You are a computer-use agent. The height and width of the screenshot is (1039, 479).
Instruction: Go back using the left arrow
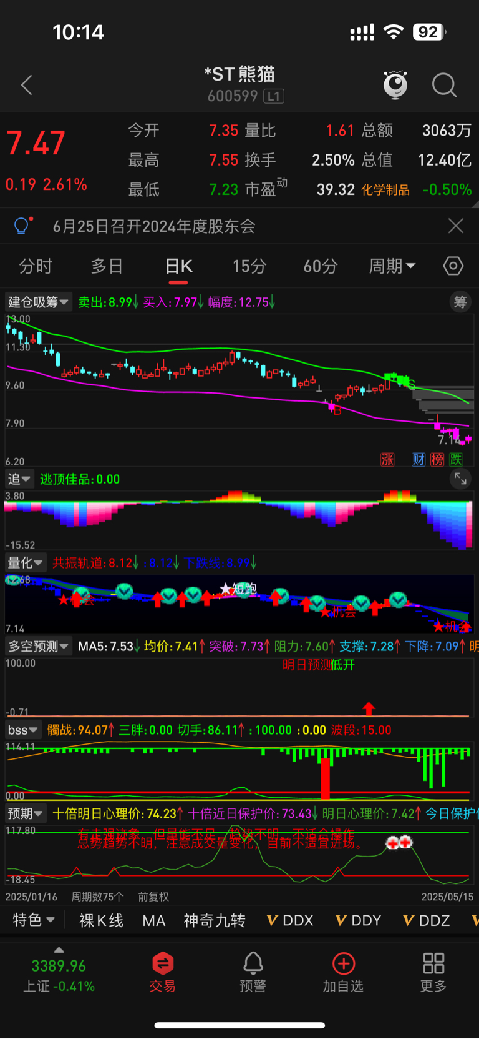[27, 85]
